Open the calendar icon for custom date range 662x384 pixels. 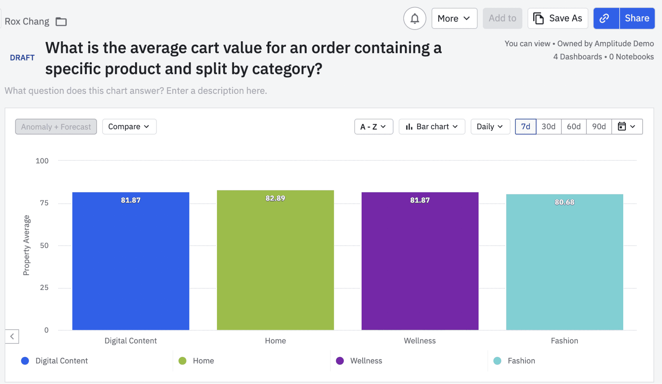point(622,126)
